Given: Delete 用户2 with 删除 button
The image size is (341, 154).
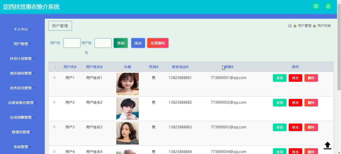Looking at the screenshot, I should click(x=311, y=103).
